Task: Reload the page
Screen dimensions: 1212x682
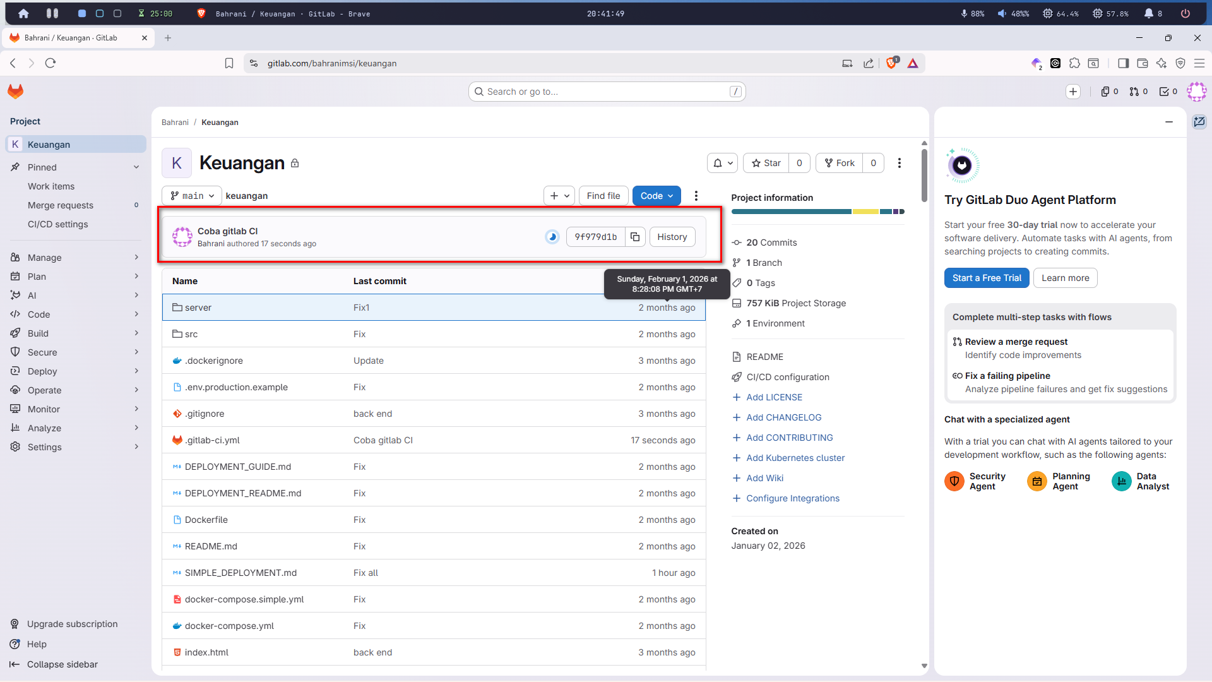Action: click(x=50, y=63)
